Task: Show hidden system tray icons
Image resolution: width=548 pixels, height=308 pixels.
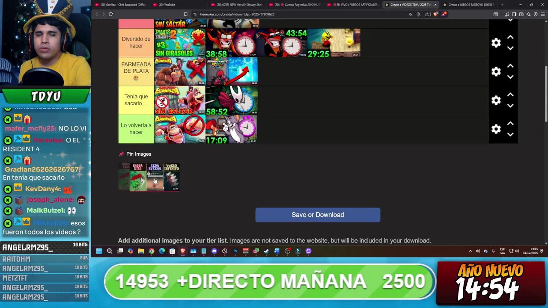Action: click(x=471, y=251)
